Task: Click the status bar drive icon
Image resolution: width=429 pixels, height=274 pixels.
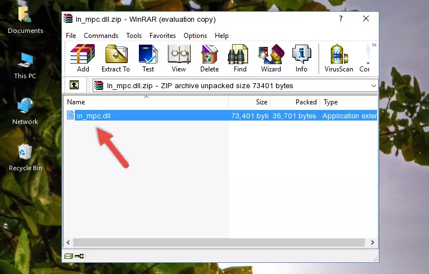Action: 69,256
